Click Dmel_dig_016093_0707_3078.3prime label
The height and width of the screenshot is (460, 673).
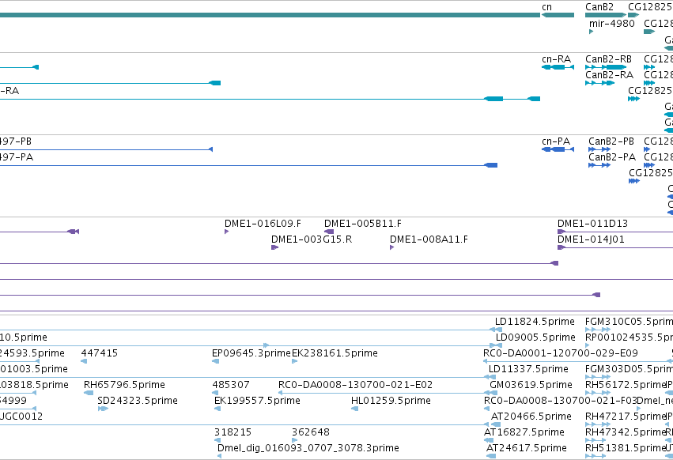point(308,449)
